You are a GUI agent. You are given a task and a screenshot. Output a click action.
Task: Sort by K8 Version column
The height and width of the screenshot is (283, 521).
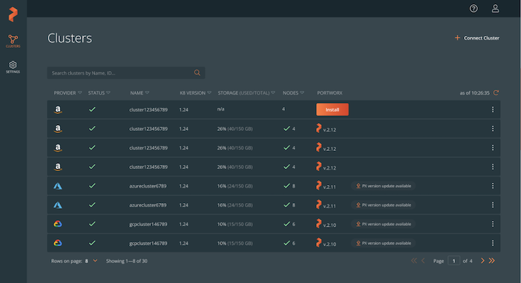coord(195,92)
